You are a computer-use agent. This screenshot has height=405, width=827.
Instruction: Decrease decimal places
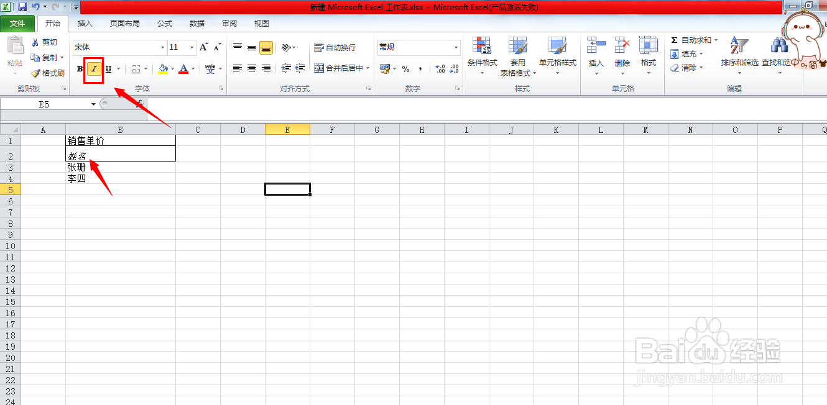pos(454,68)
